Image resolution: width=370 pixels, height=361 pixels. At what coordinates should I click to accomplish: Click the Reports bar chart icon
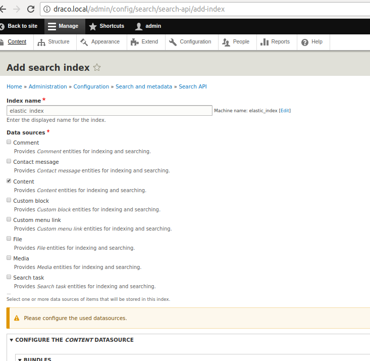point(265,42)
